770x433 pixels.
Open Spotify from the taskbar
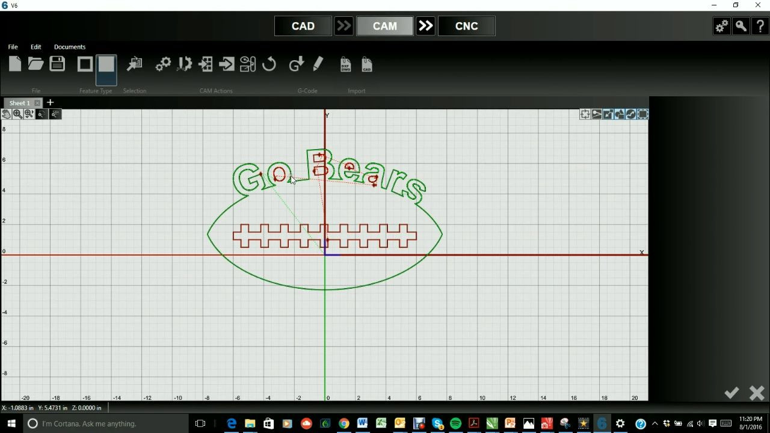click(455, 423)
